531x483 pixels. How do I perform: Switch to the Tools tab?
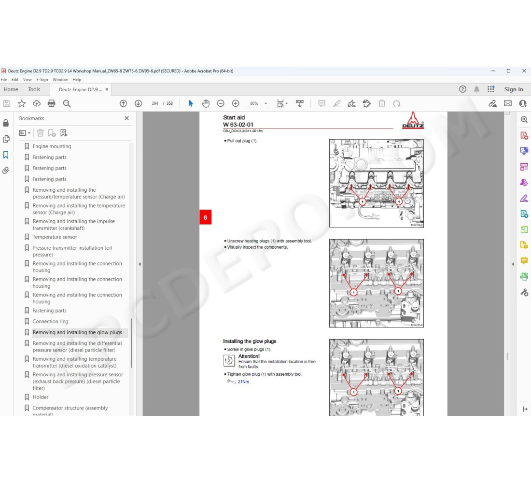coord(34,89)
